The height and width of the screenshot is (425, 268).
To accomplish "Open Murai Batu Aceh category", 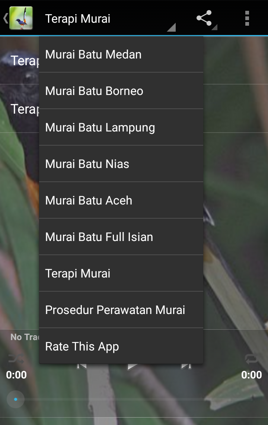I will (121, 200).
